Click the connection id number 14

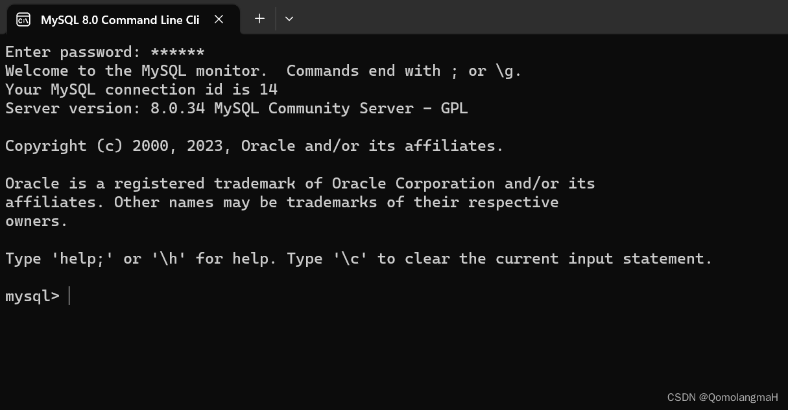click(269, 89)
